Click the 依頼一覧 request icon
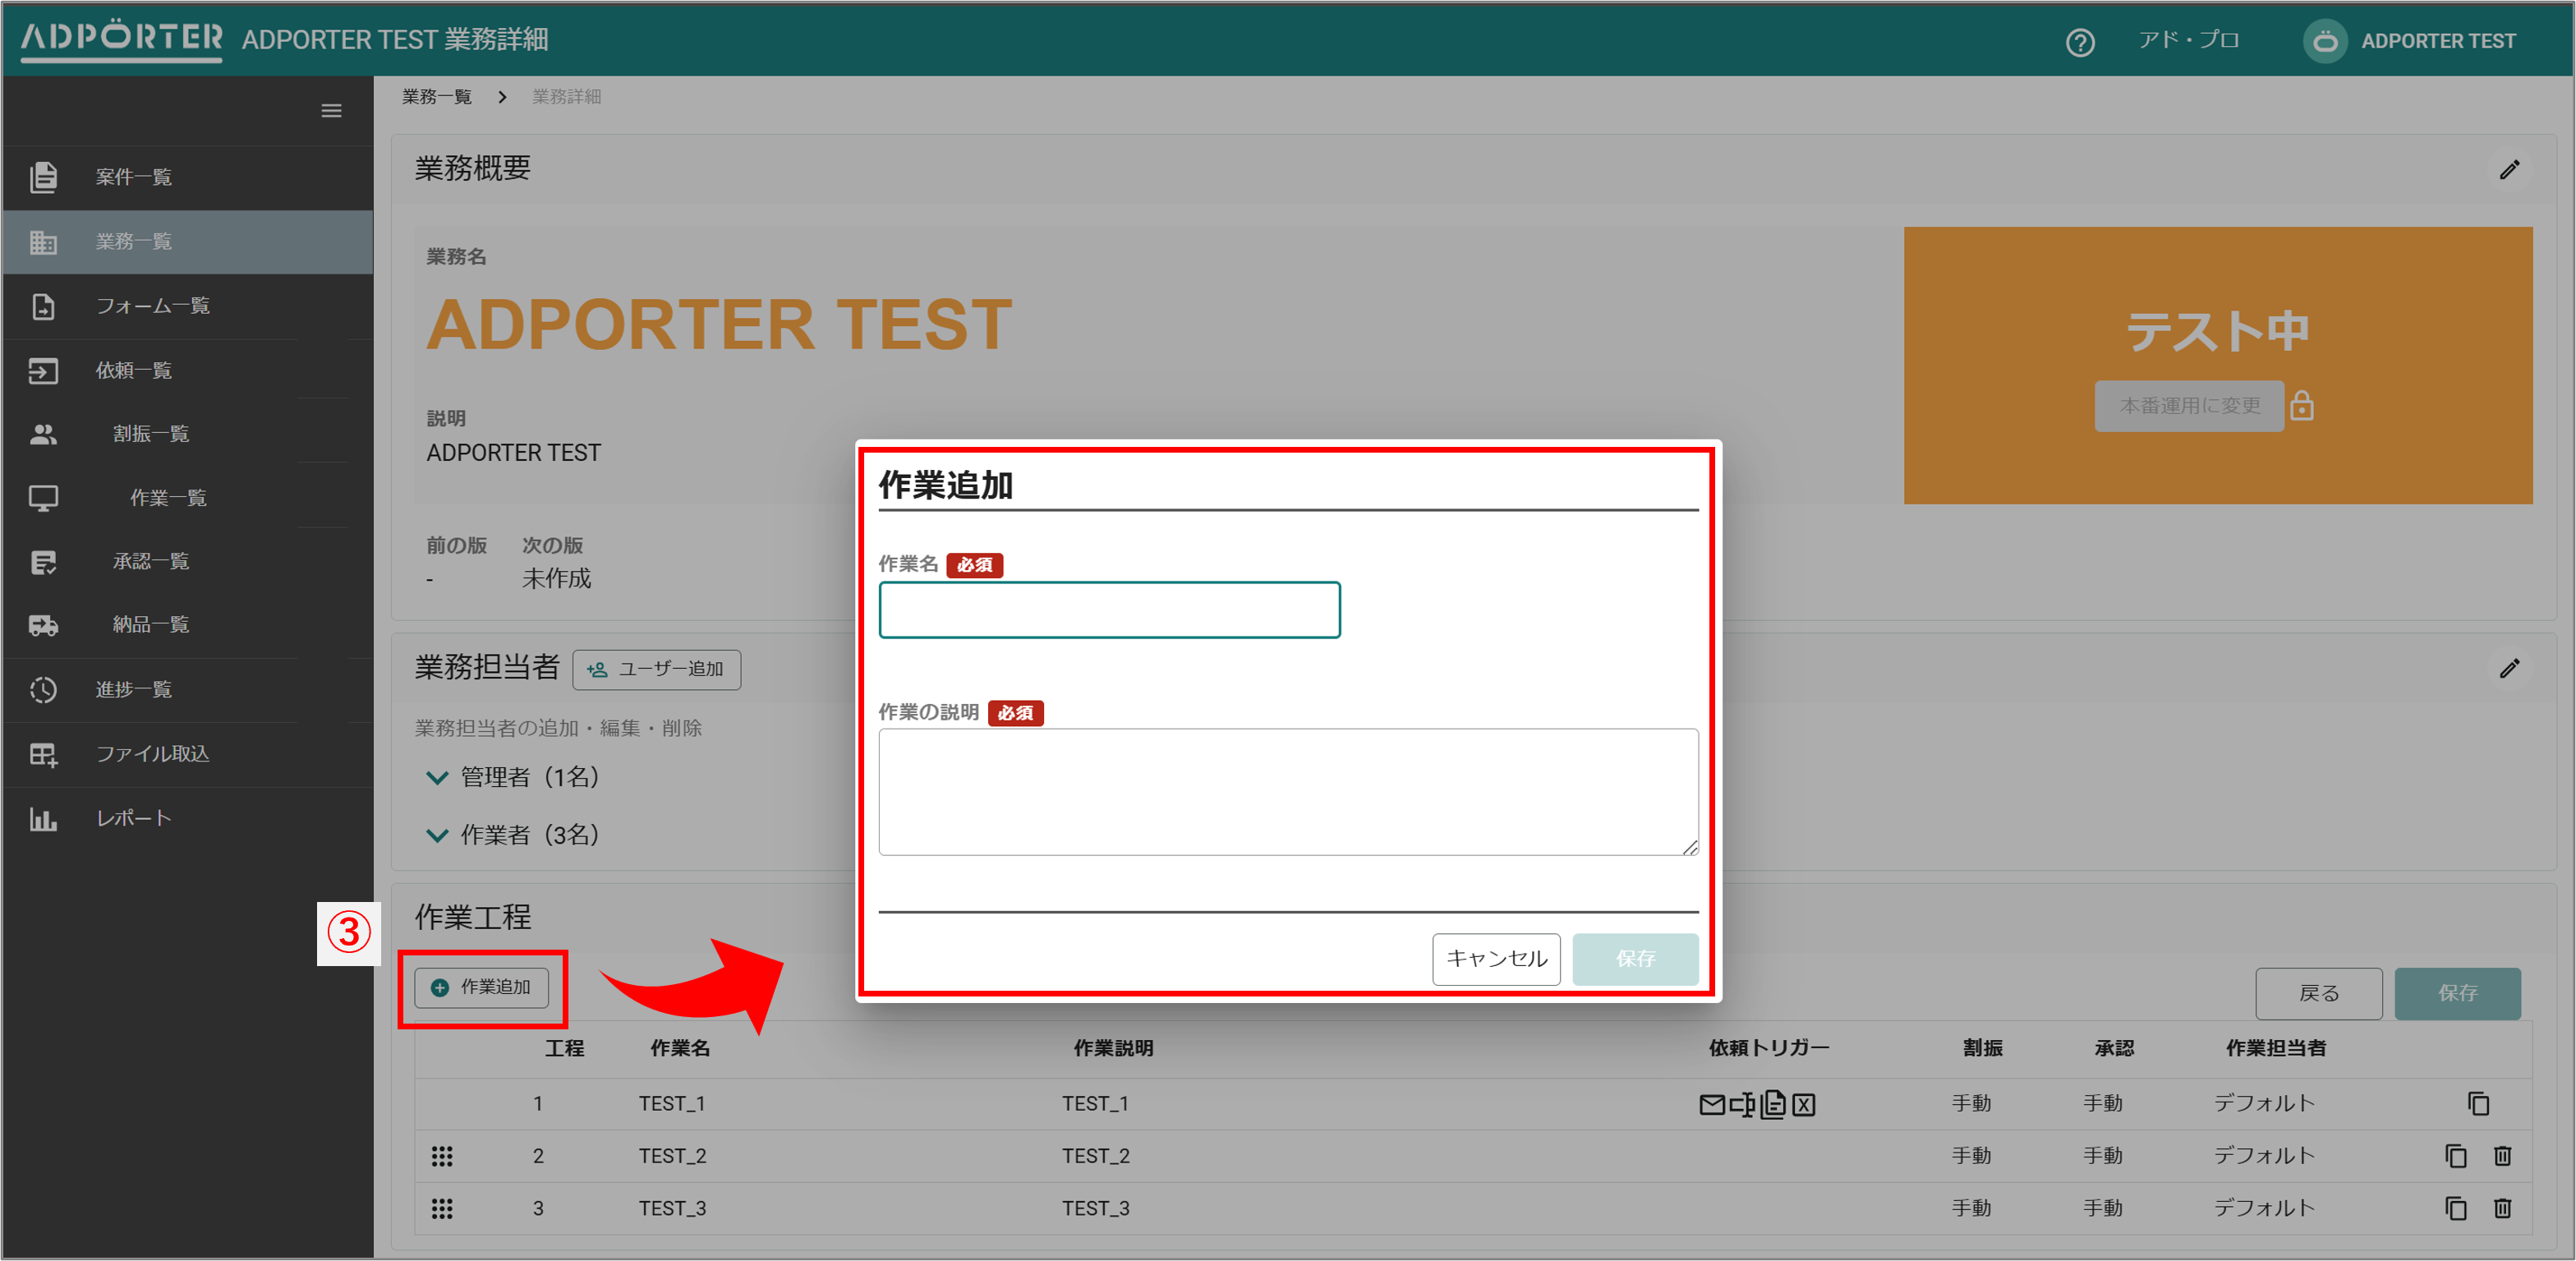Screen dimensions: 2576x1261 point(43,371)
